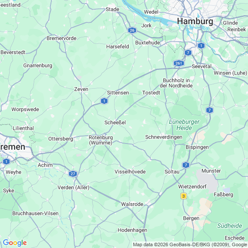
Task: Select the Lüneburger Heide park label
Action: point(184,125)
